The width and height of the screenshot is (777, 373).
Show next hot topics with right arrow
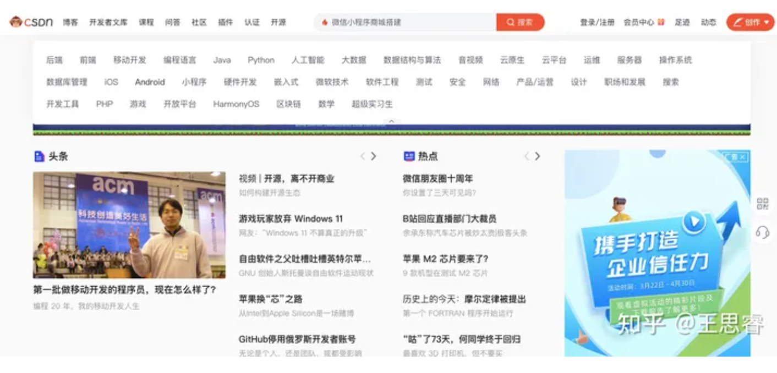click(538, 156)
